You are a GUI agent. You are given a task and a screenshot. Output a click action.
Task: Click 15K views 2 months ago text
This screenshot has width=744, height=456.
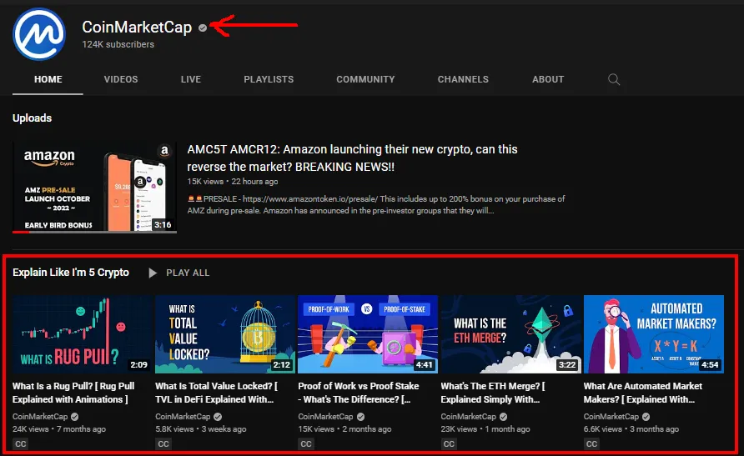344,429
